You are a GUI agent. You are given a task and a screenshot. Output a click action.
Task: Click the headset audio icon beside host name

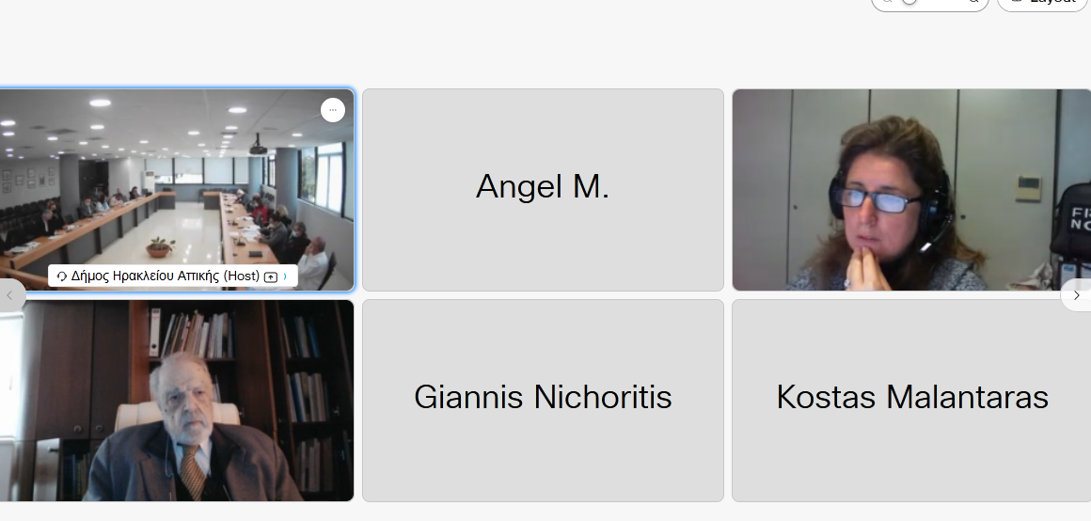pos(61,276)
